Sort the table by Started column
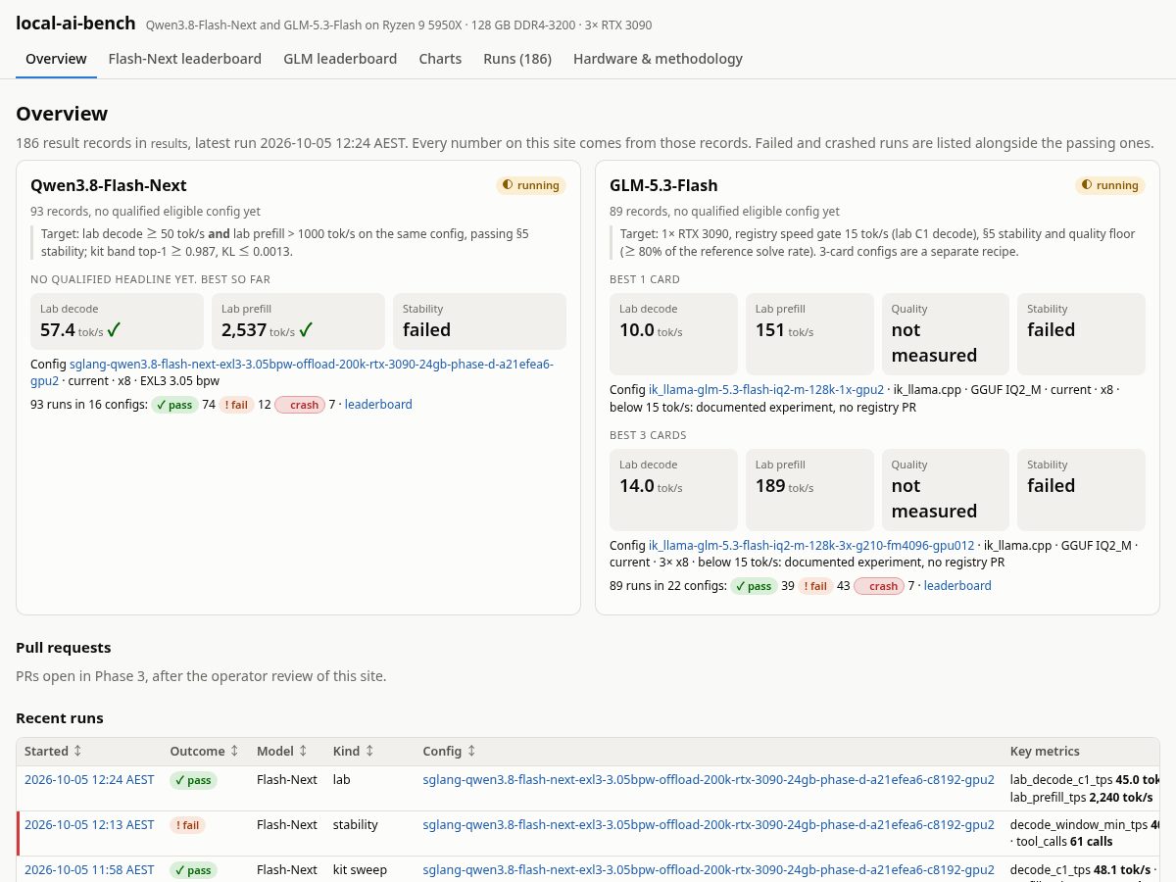 point(53,752)
